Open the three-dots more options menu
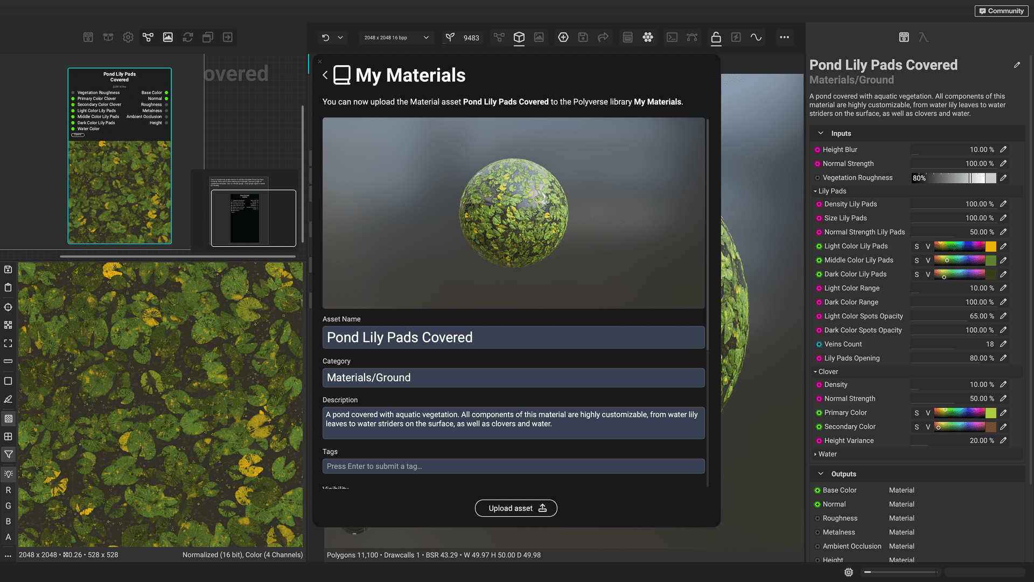 click(x=784, y=37)
